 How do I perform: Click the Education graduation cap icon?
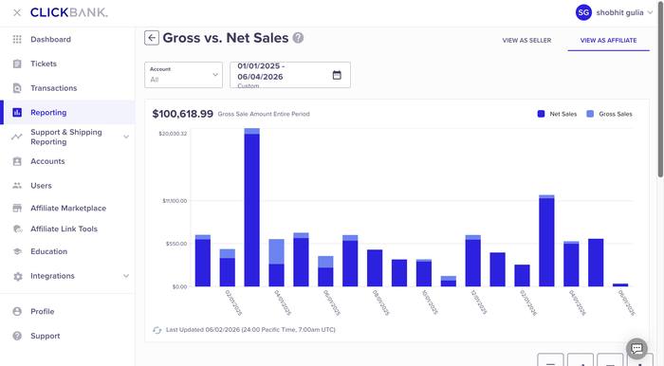[17, 251]
